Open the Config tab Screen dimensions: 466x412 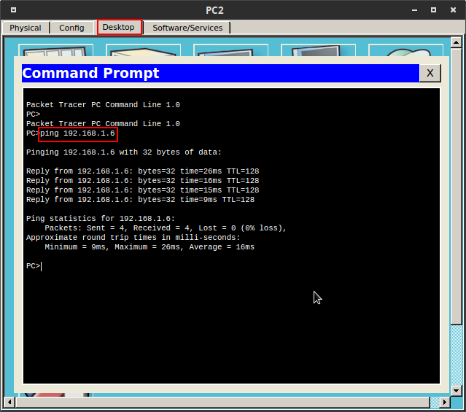click(71, 28)
